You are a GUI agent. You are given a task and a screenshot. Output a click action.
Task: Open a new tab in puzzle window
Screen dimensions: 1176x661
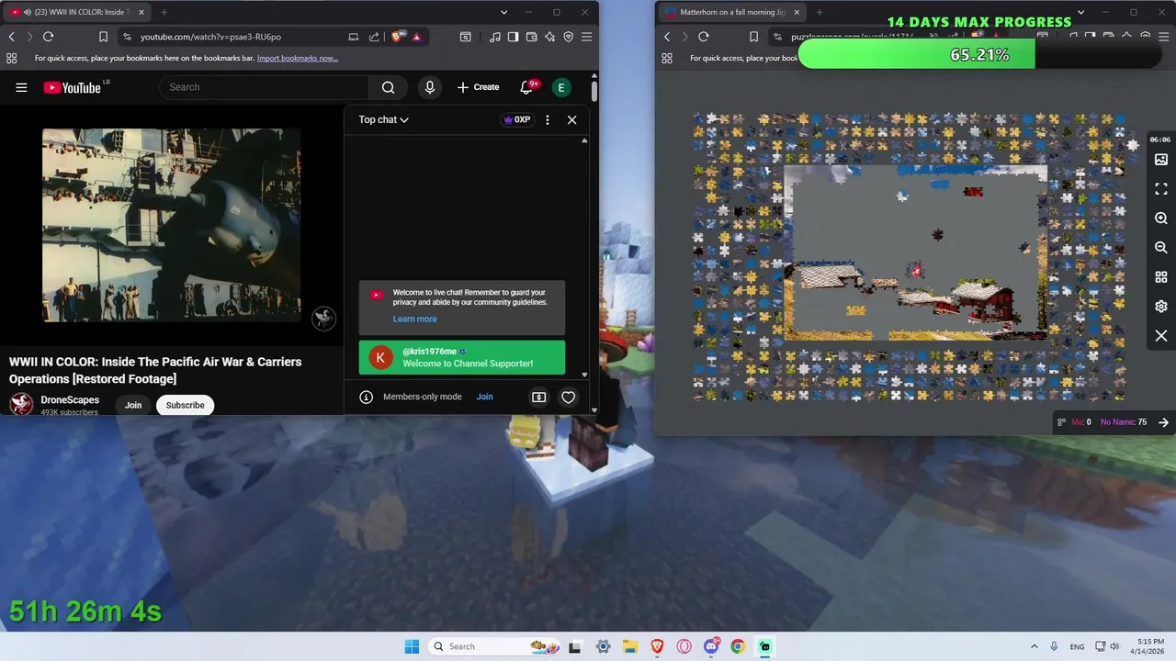coord(819,12)
